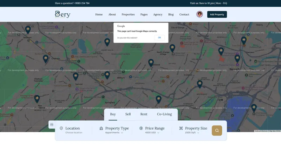Switch to the Sell tab
This screenshot has height=144, width=281.
[128, 114]
